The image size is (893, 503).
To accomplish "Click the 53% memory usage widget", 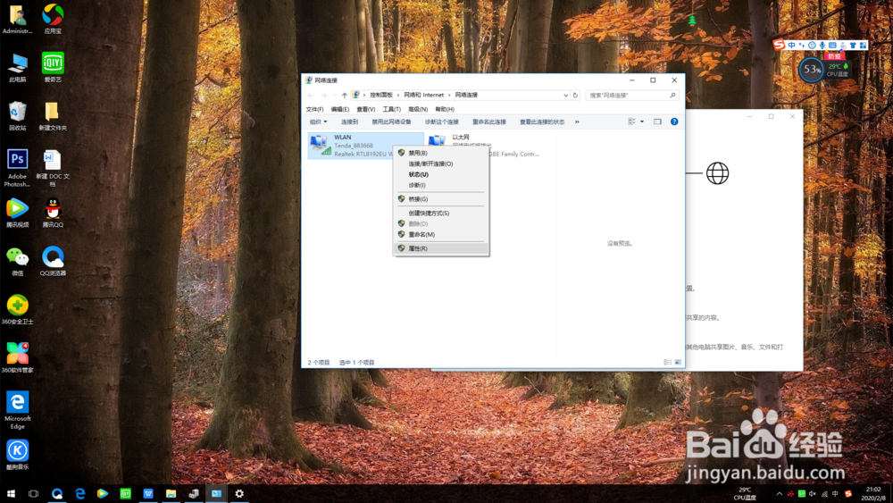I will click(812, 70).
